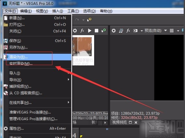185x138 pixels.
Task: Open the redo history dropdown arrow
Action: tap(83, 20)
